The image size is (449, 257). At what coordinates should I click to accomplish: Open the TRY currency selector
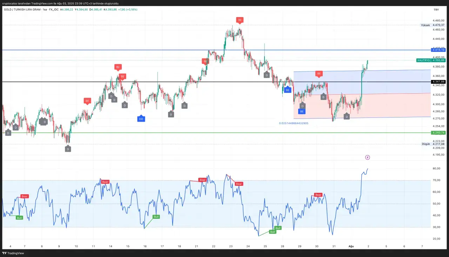pyautogui.click(x=436, y=10)
